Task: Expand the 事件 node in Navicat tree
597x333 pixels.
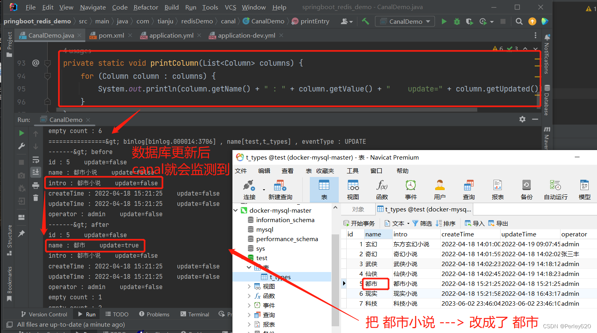Action: point(249,305)
